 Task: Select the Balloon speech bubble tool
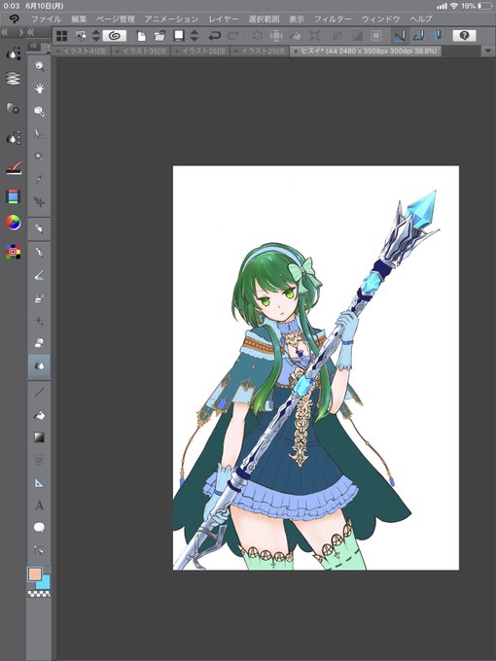click(x=39, y=528)
